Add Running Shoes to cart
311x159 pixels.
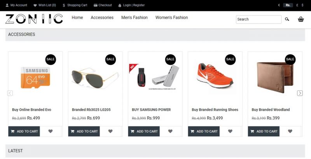pos(204,131)
